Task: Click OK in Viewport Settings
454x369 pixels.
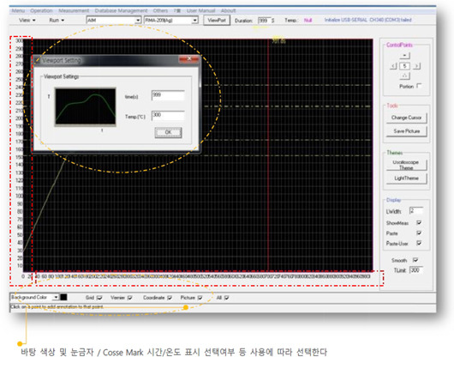Action: (x=168, y=132)
